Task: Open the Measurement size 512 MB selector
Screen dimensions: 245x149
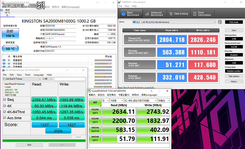Action: [x=234, y=47]
